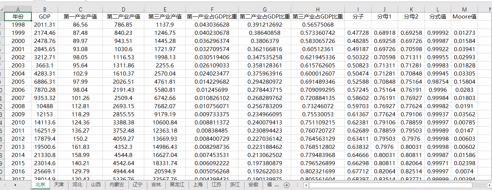Select column H header
The height and width of the screenshot is (190, 492).
tap(318, 9)
